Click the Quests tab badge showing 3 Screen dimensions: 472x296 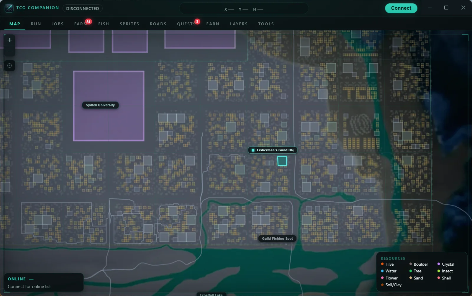[197, 22]
